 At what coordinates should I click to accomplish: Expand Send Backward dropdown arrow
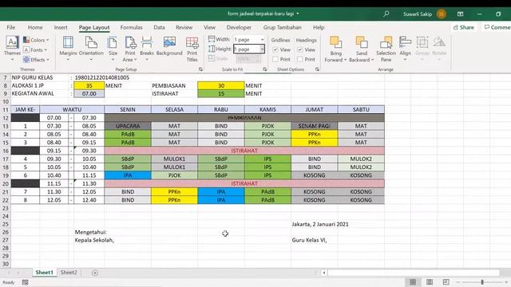click(x=373, y=60)
